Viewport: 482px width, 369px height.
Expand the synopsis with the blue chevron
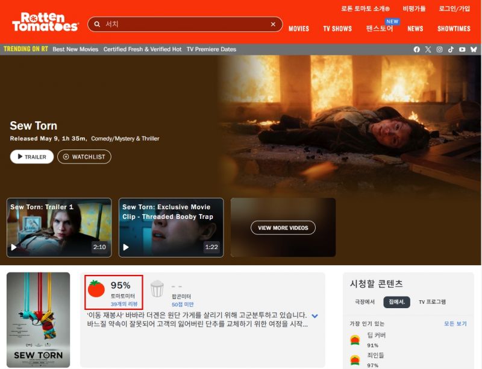(x=315, y=316)
